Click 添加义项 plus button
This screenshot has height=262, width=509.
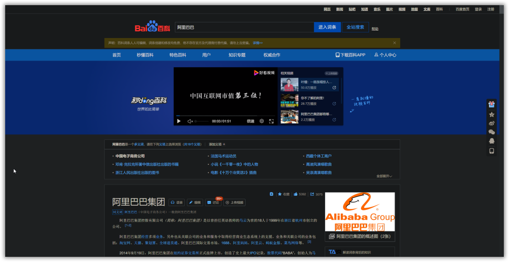pos(217,144)
